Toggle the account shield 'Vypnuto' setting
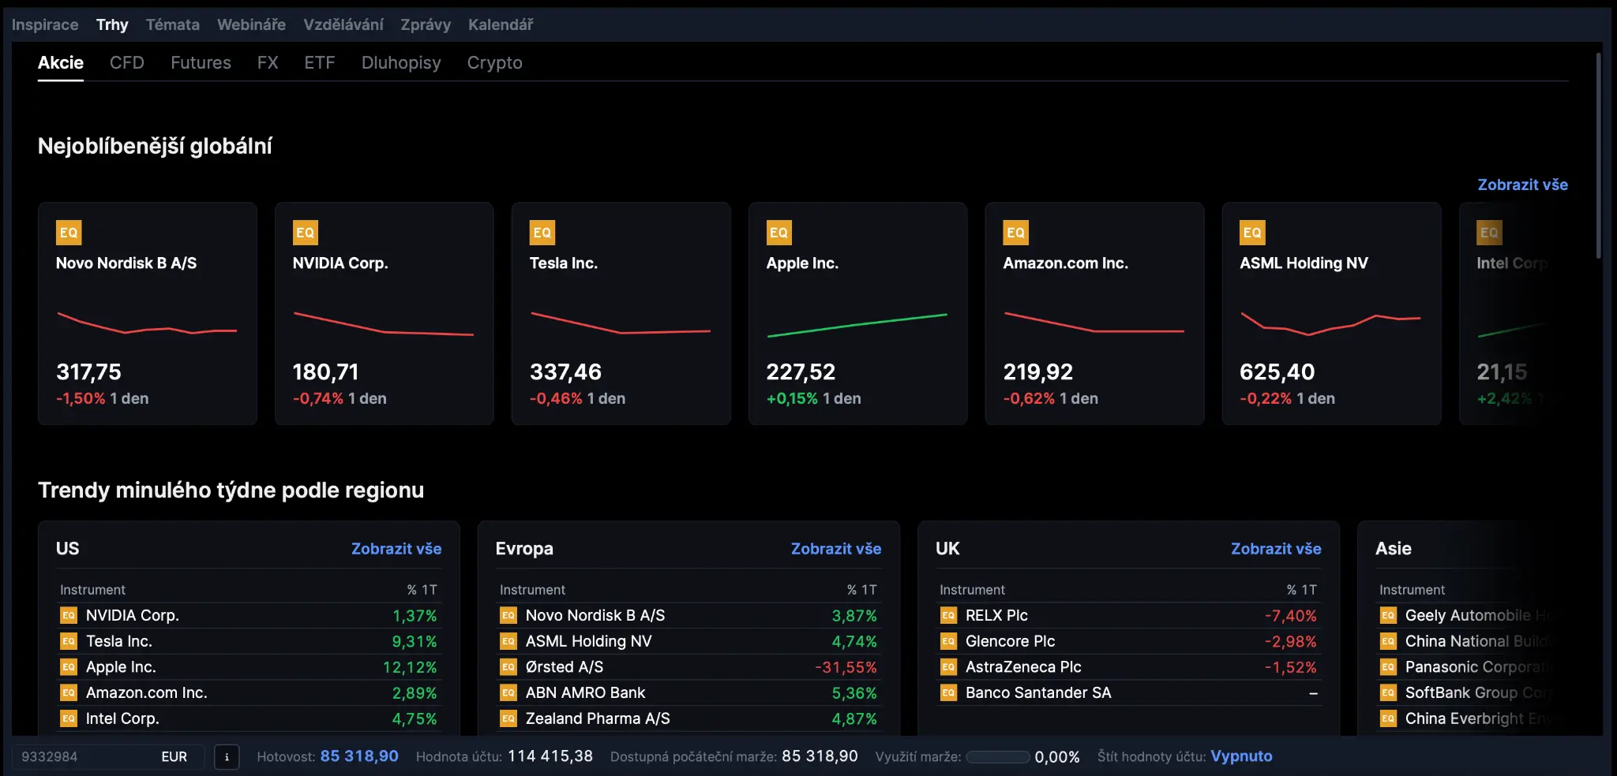Image resolution: width=1617 pixels, height=776 pixels. pyautogui.click(x=1241, y=756)
